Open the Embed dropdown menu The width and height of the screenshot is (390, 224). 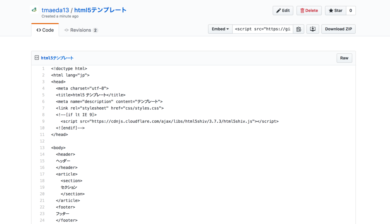[220, 29]
